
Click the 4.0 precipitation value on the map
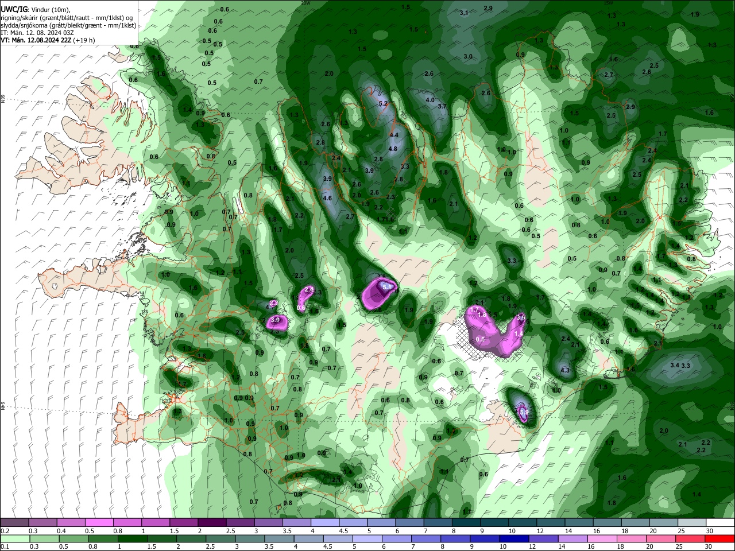(x=430, y=100)
